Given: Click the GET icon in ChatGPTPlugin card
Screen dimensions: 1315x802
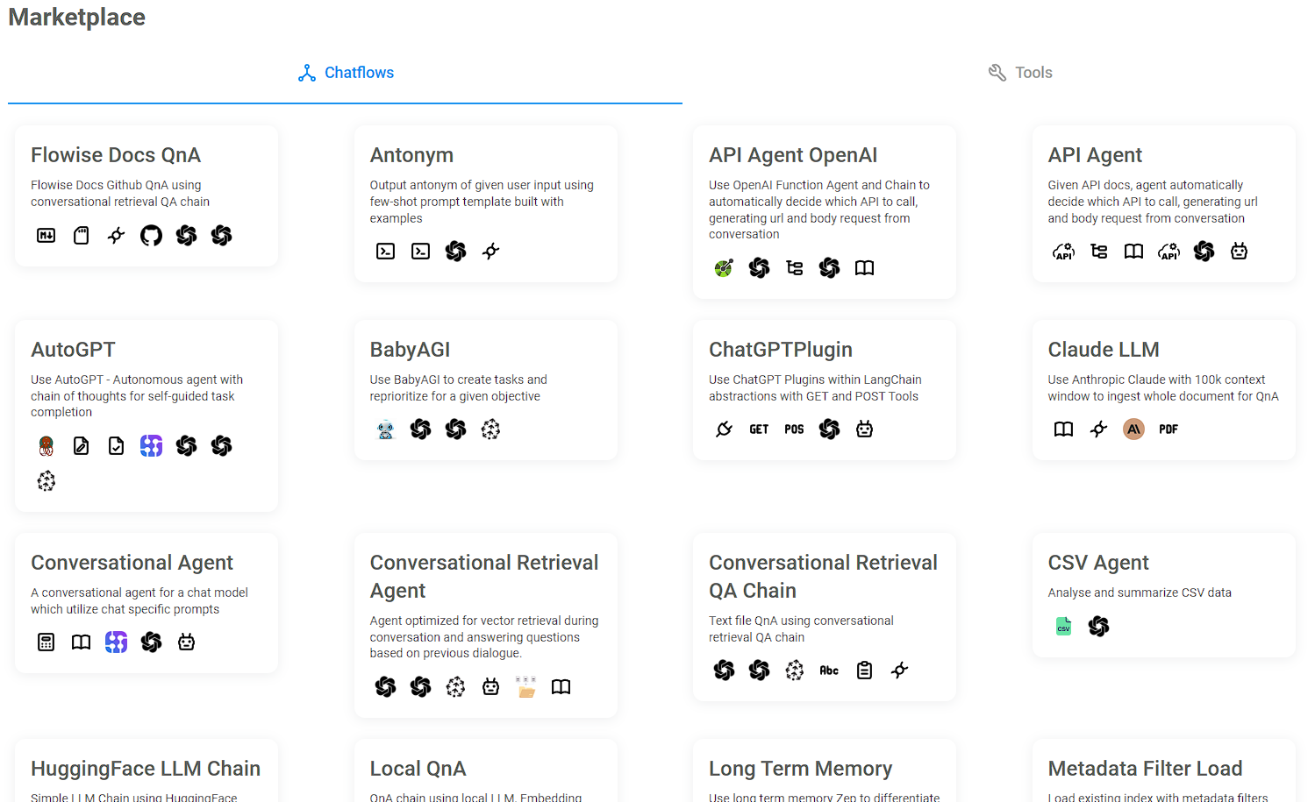Looking at the screenshot, I should click(760, 429).
